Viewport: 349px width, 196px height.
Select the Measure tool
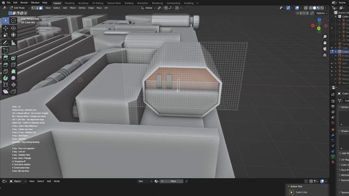pos(13,42)
